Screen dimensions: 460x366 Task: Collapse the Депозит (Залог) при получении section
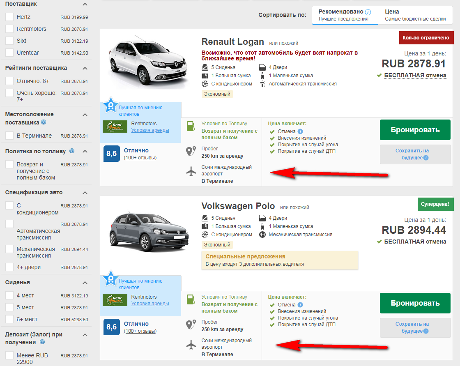(x=85, y=335)
